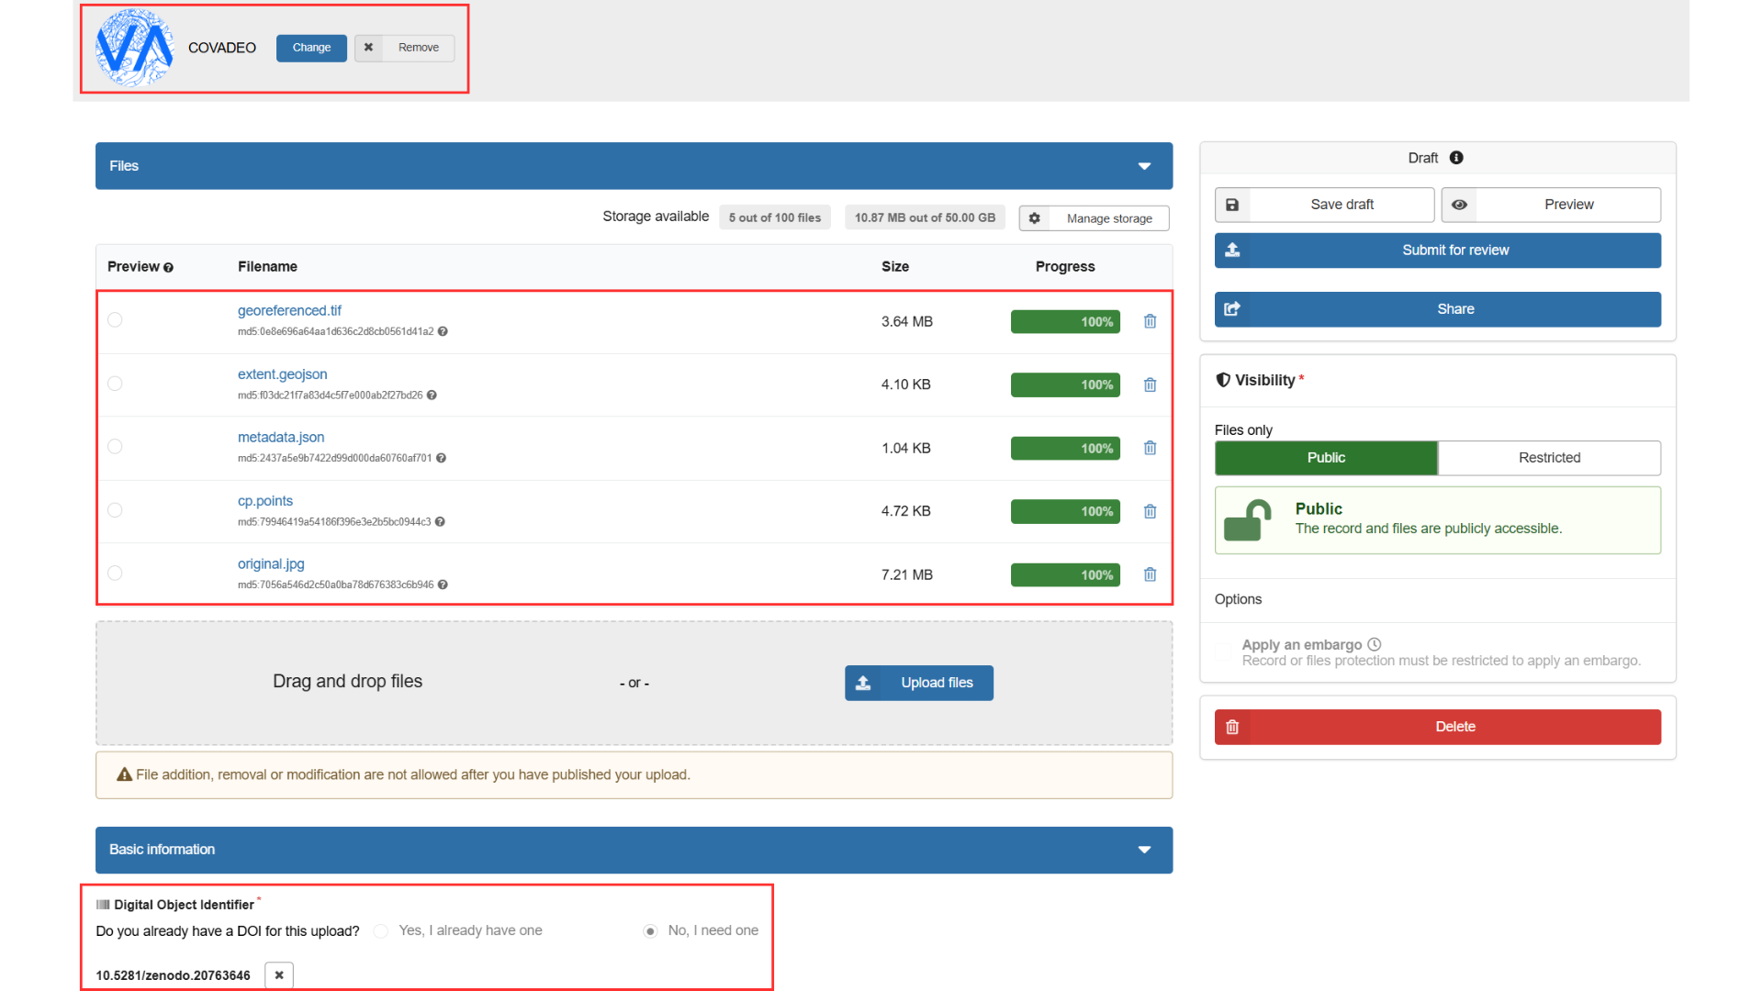Delete georeferenced.tif with its trash icon
The image size is (1763, 991).
(x=1150, y=321)
